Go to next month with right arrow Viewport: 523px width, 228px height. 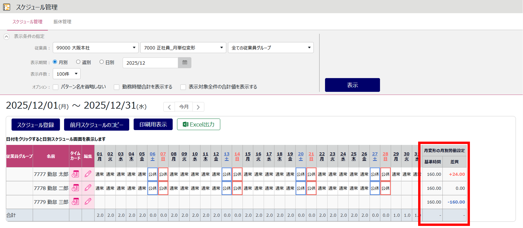[198, 107]
